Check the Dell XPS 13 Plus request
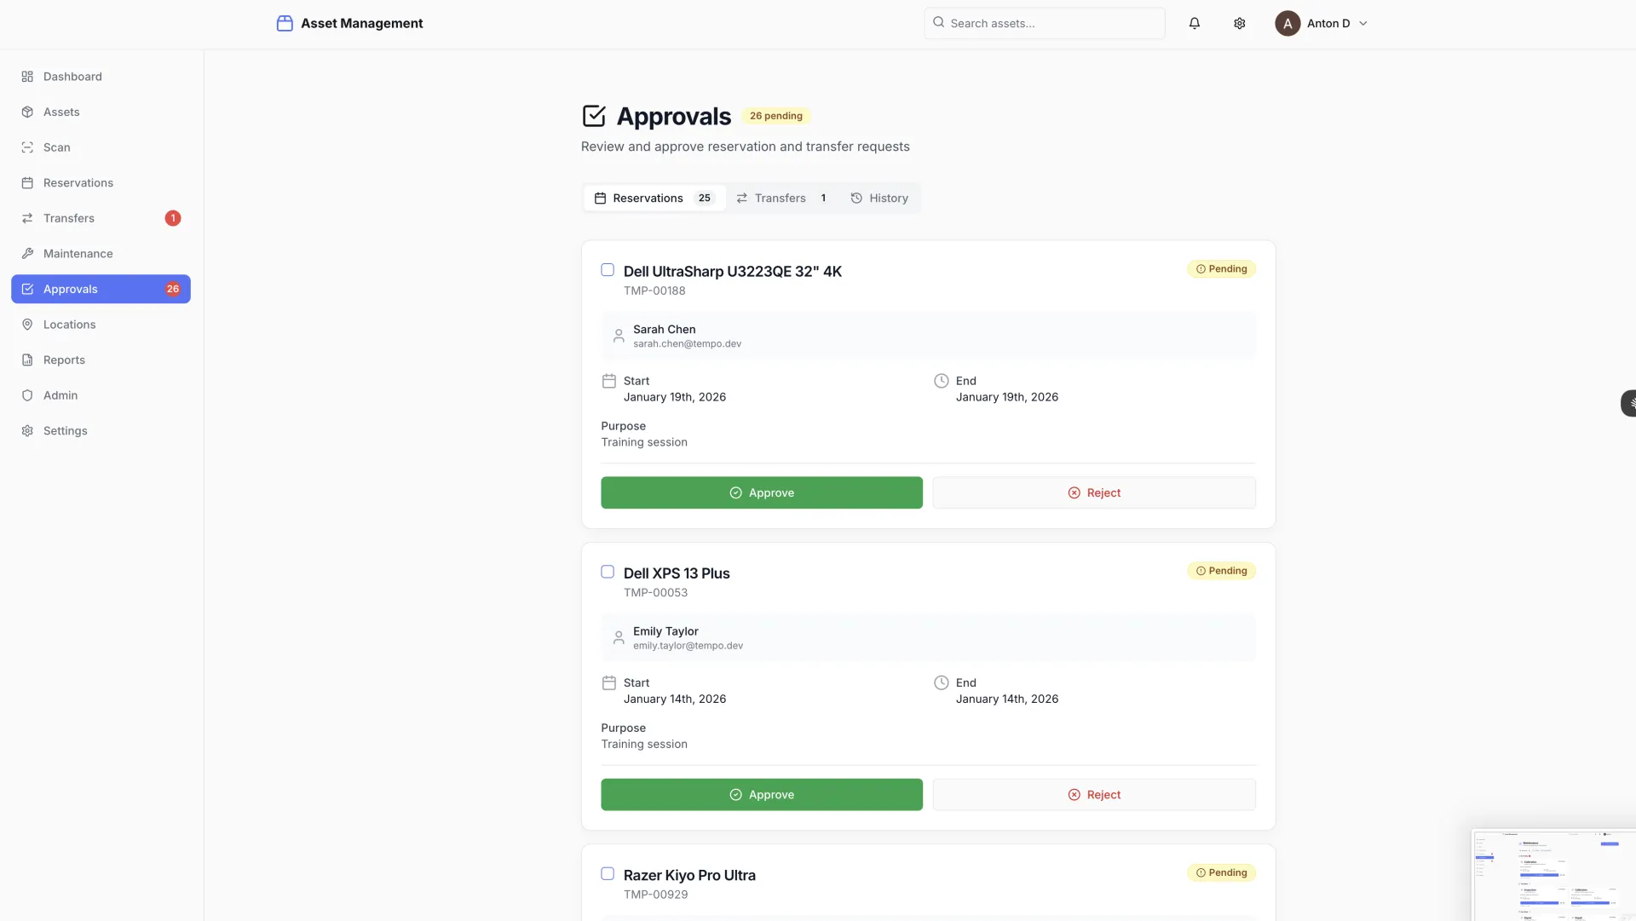Screen dimensions: 1636x921 point(608,572)
